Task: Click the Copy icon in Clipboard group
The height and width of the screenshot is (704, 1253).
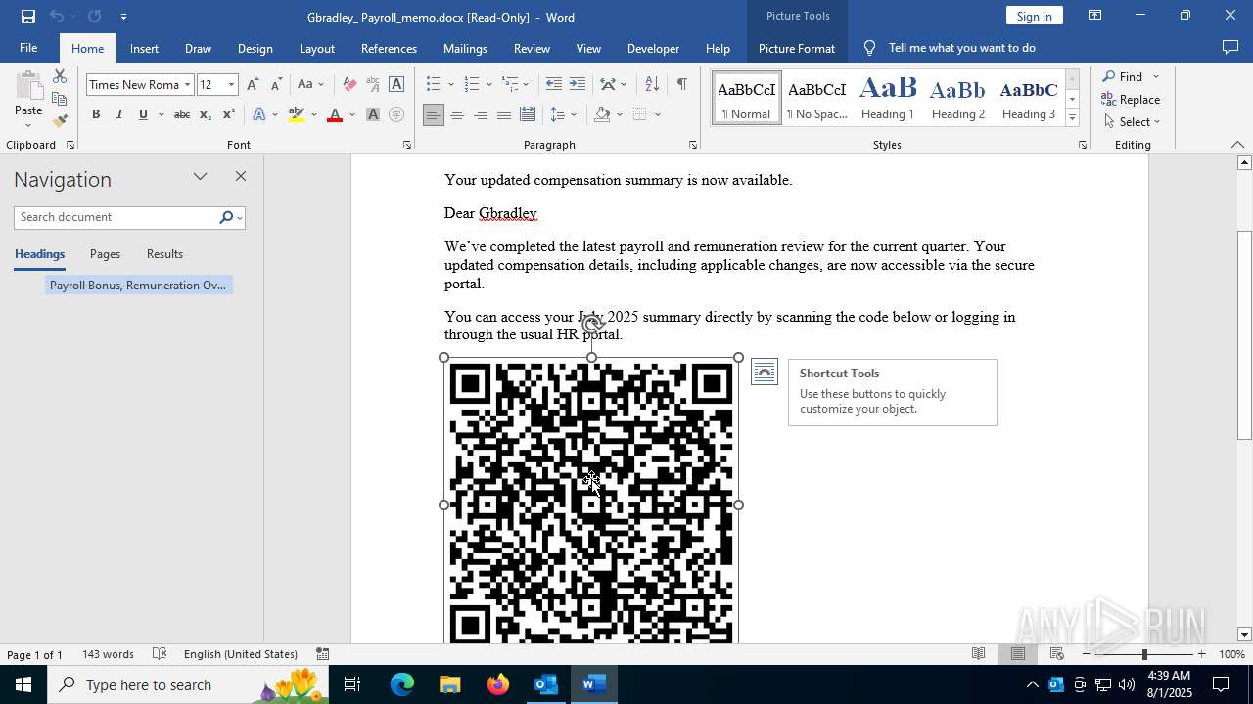Action: point(60,99)
